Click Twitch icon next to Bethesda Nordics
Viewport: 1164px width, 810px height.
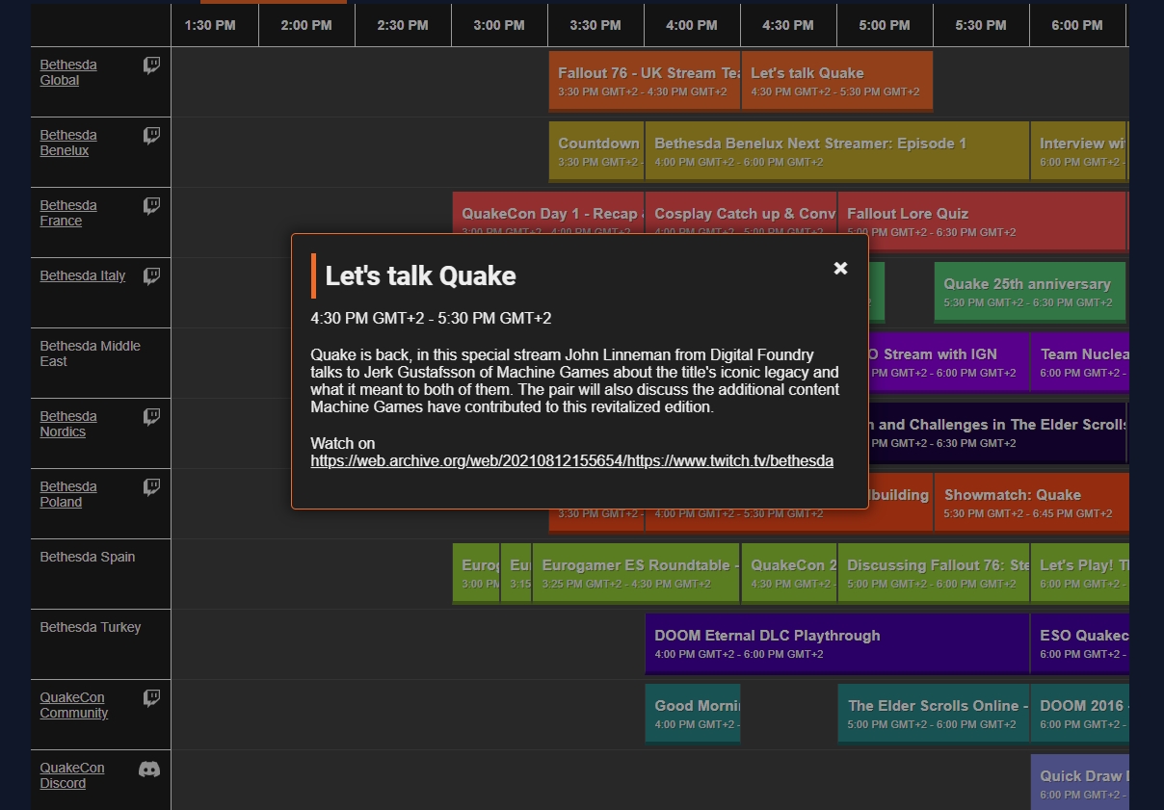coord(152,417)
